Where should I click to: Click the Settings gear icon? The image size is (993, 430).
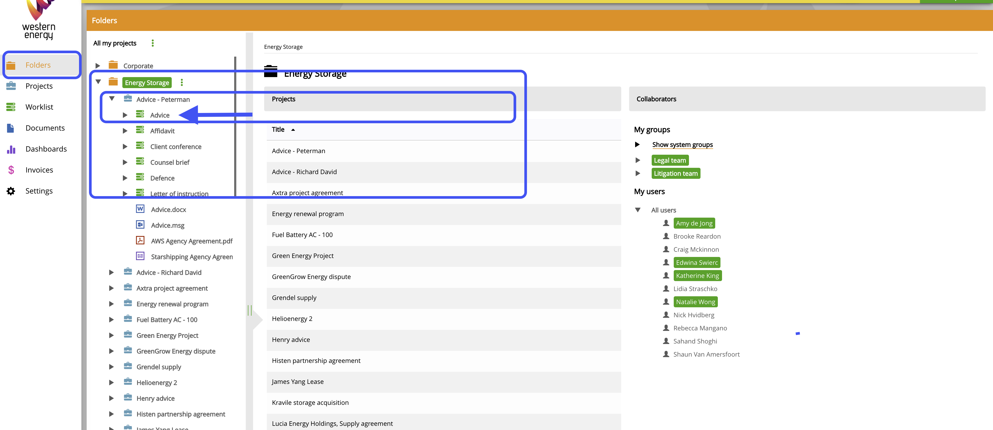[x=11, y=191]
